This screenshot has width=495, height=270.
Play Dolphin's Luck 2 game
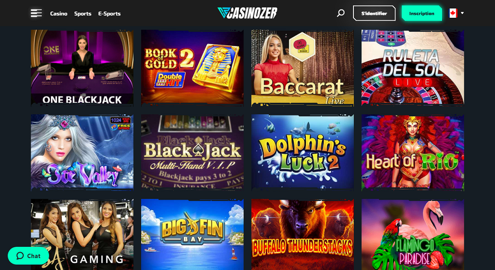[x=302, y=152]
